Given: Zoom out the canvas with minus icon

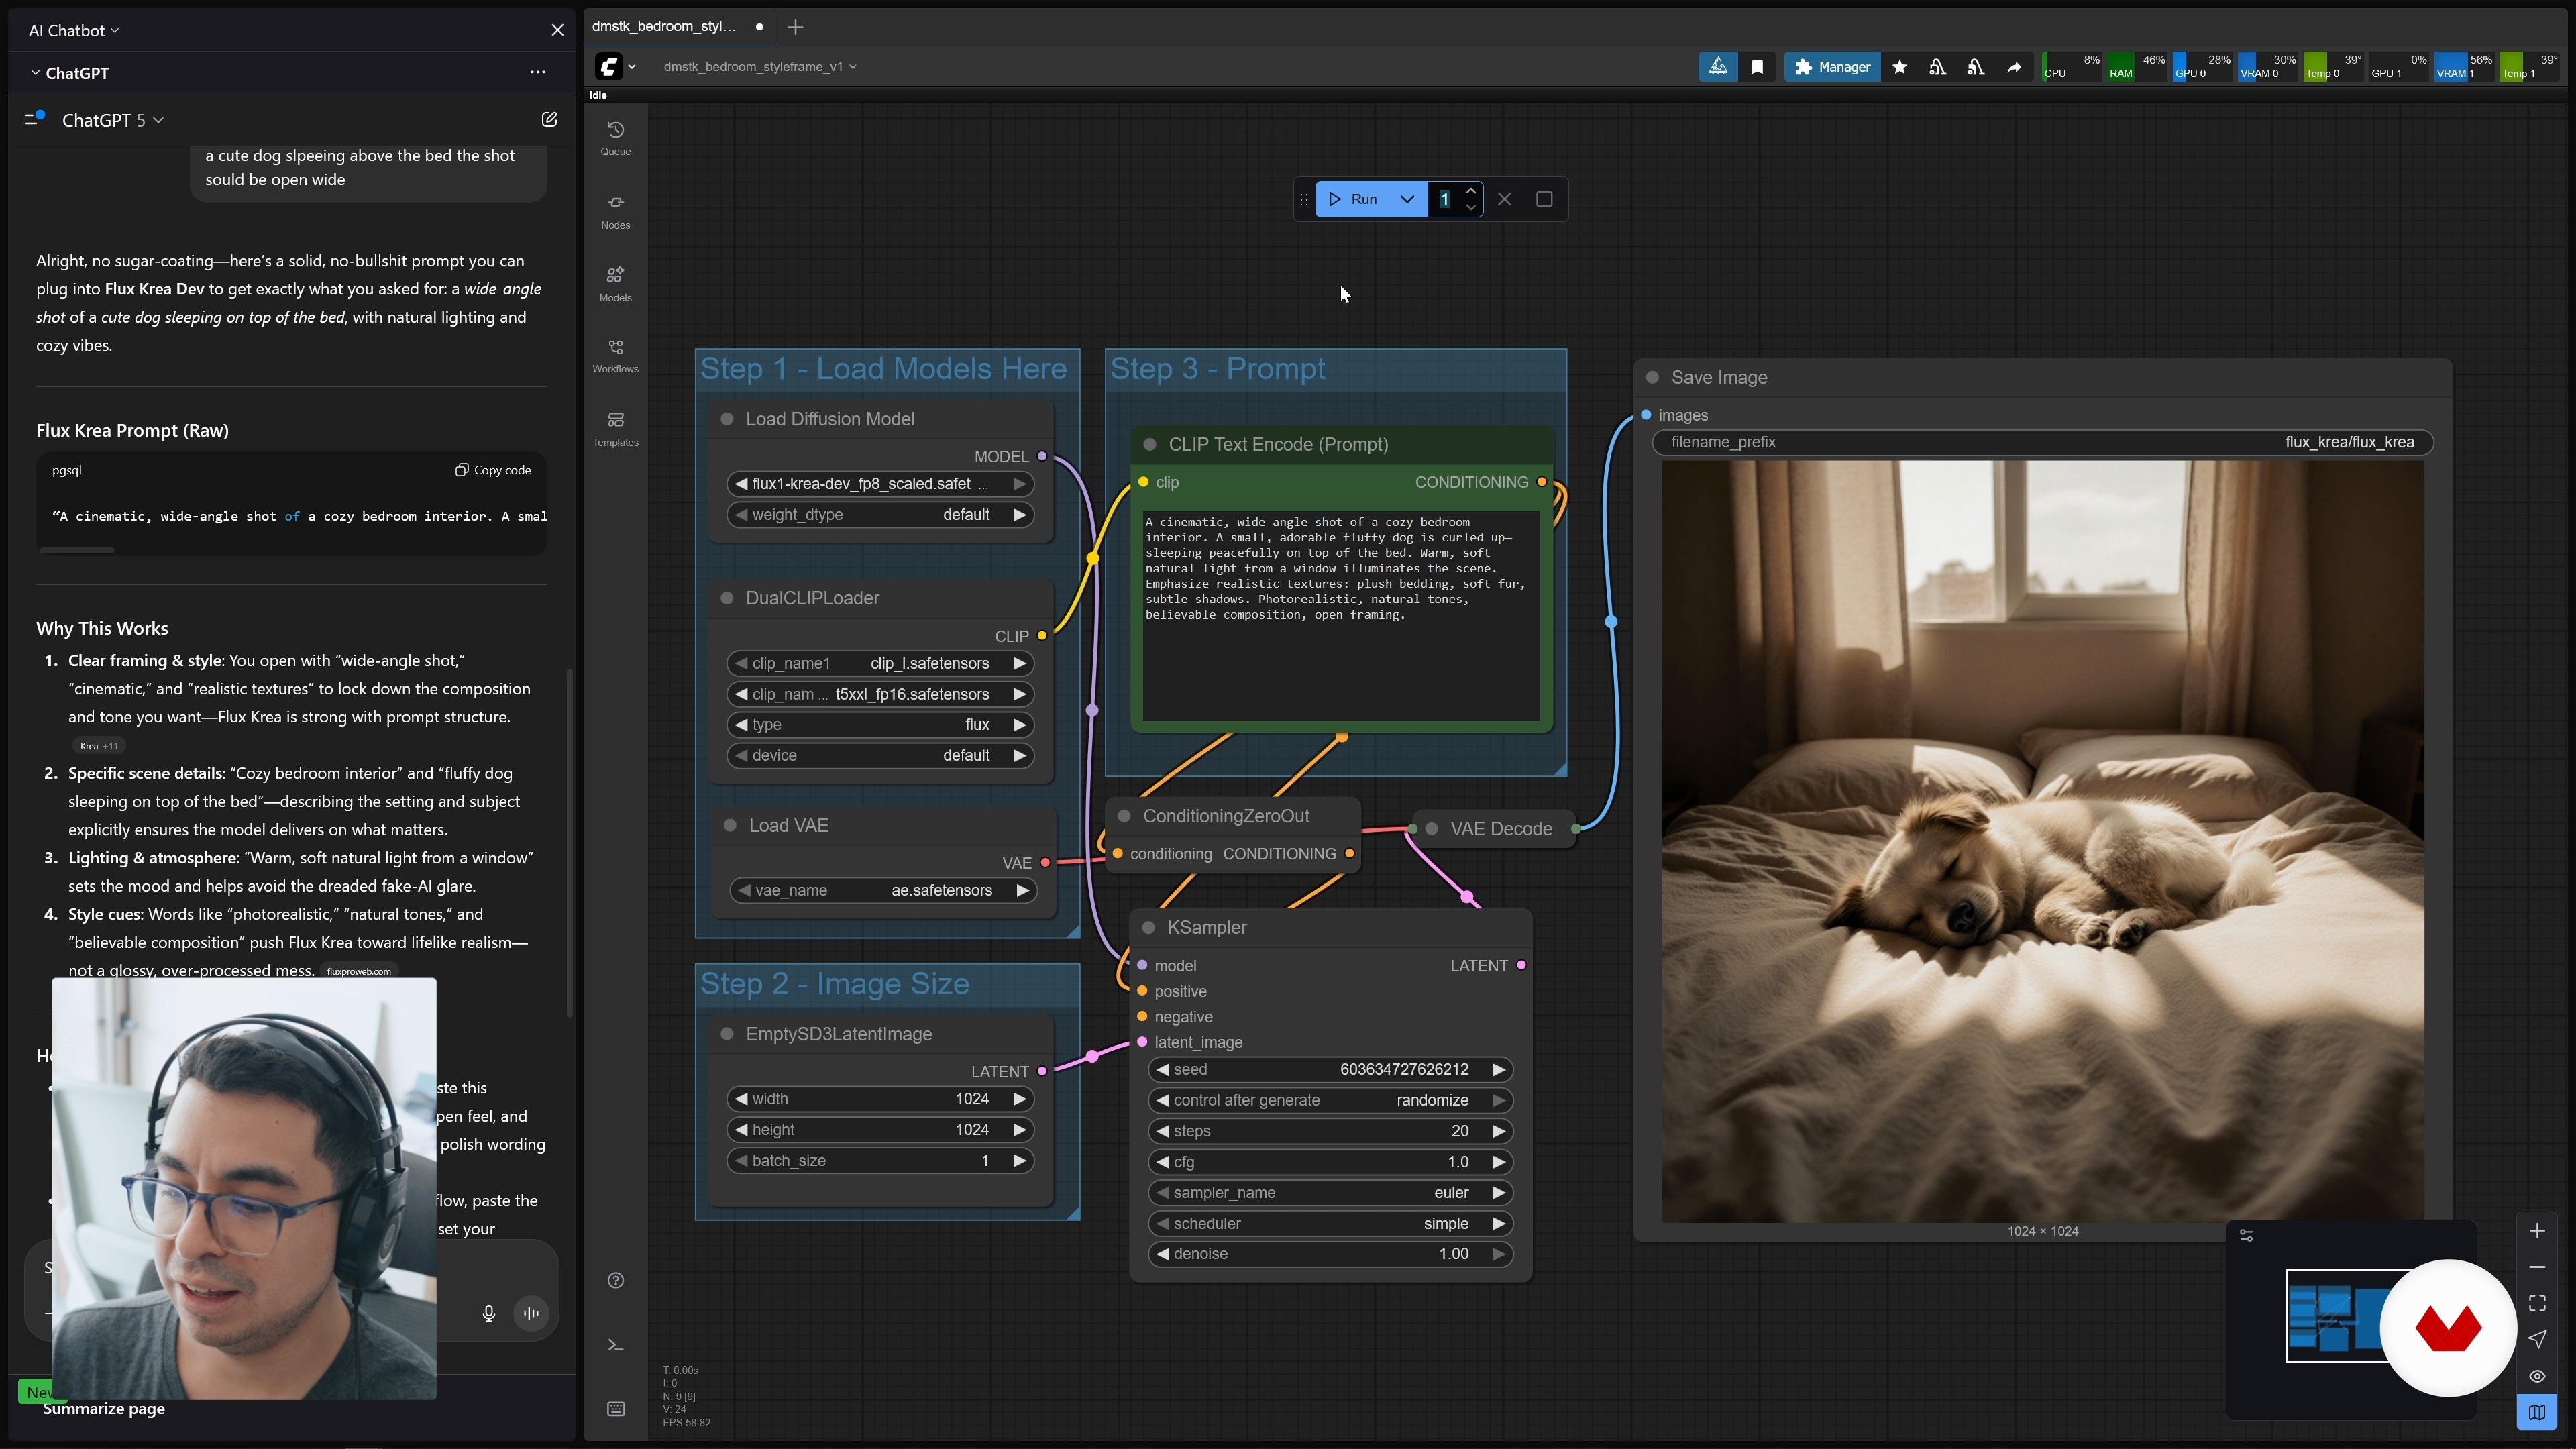Looking at the screenshot, I should [x=2537, y=1267].
